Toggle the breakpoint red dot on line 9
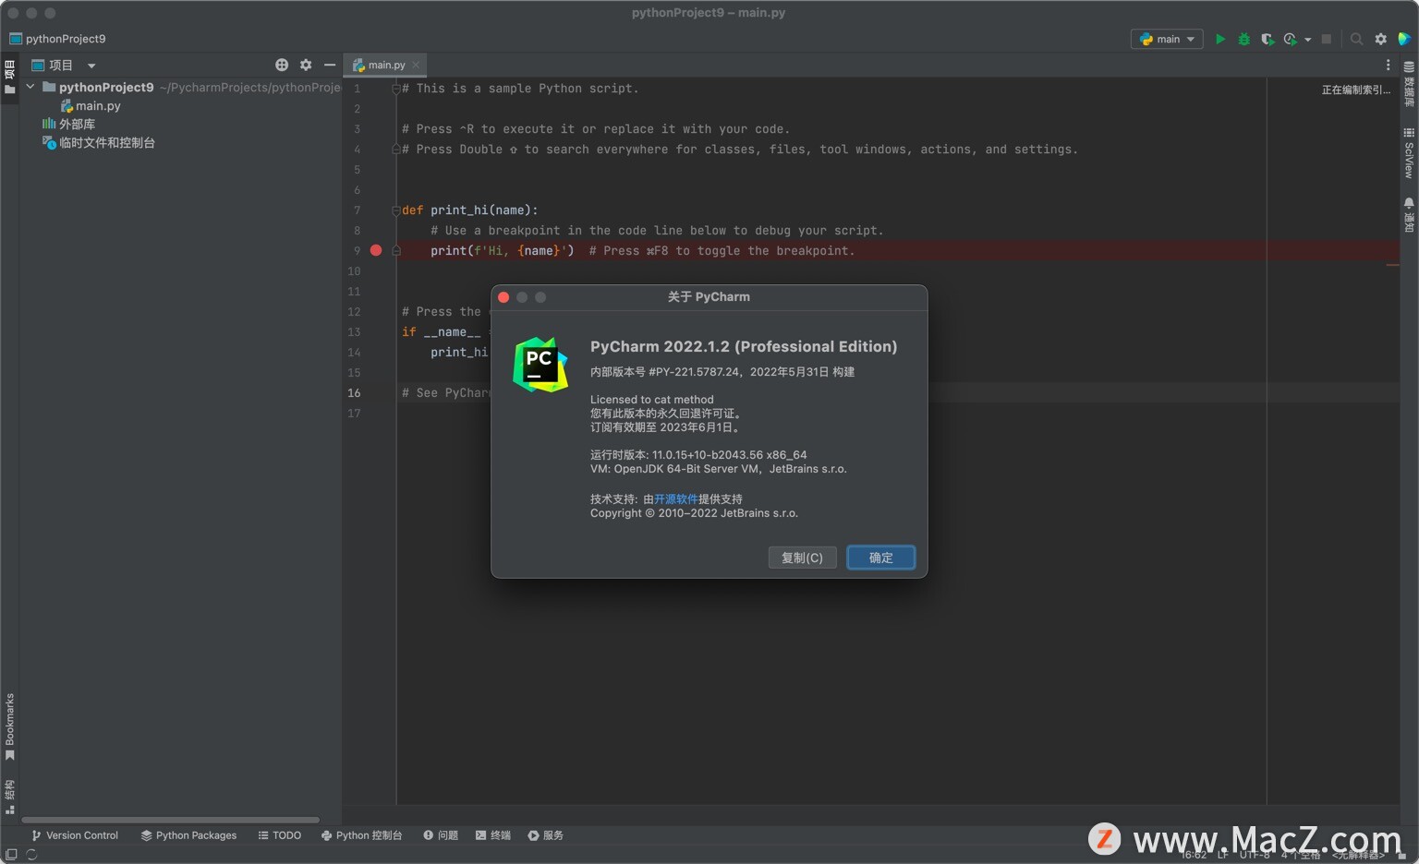This screenshot has height=864, width=1419. pos(376,250)
